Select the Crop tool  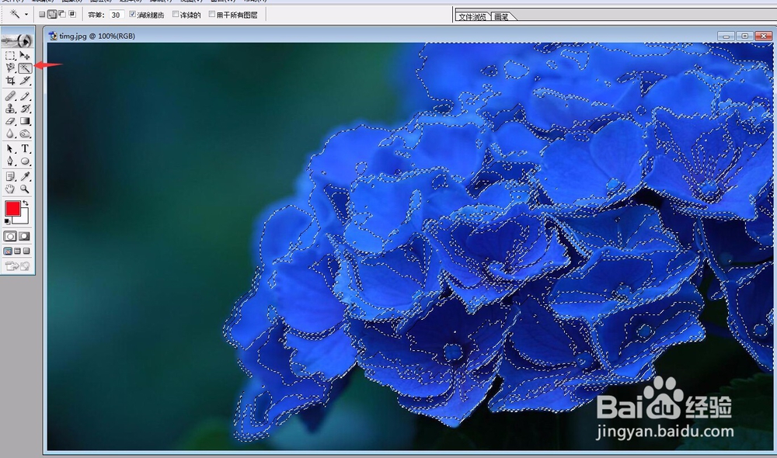tap(10, 80)
